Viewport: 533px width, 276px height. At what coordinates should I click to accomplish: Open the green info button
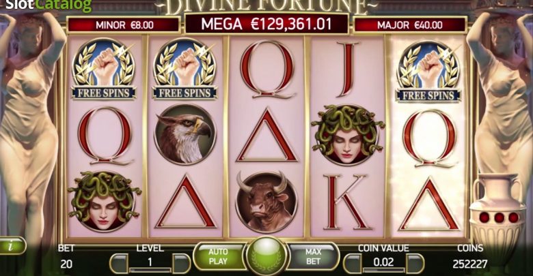point(12,245)
